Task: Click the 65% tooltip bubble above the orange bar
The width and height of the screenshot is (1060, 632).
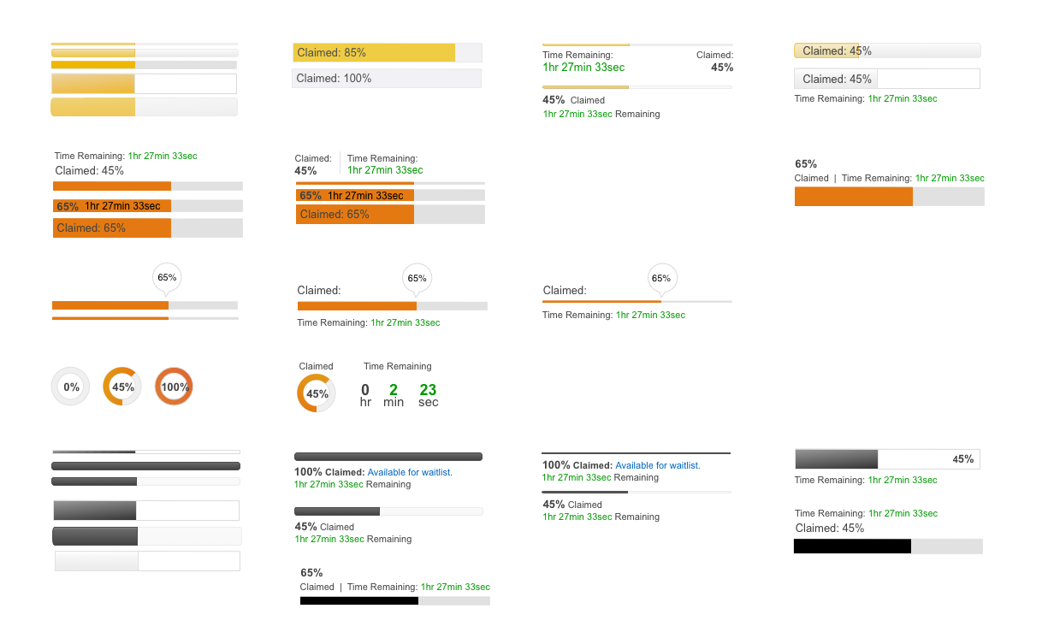Action: coord(167,277)
